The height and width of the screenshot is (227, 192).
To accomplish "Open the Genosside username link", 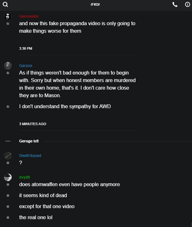I will coord(29,16).
